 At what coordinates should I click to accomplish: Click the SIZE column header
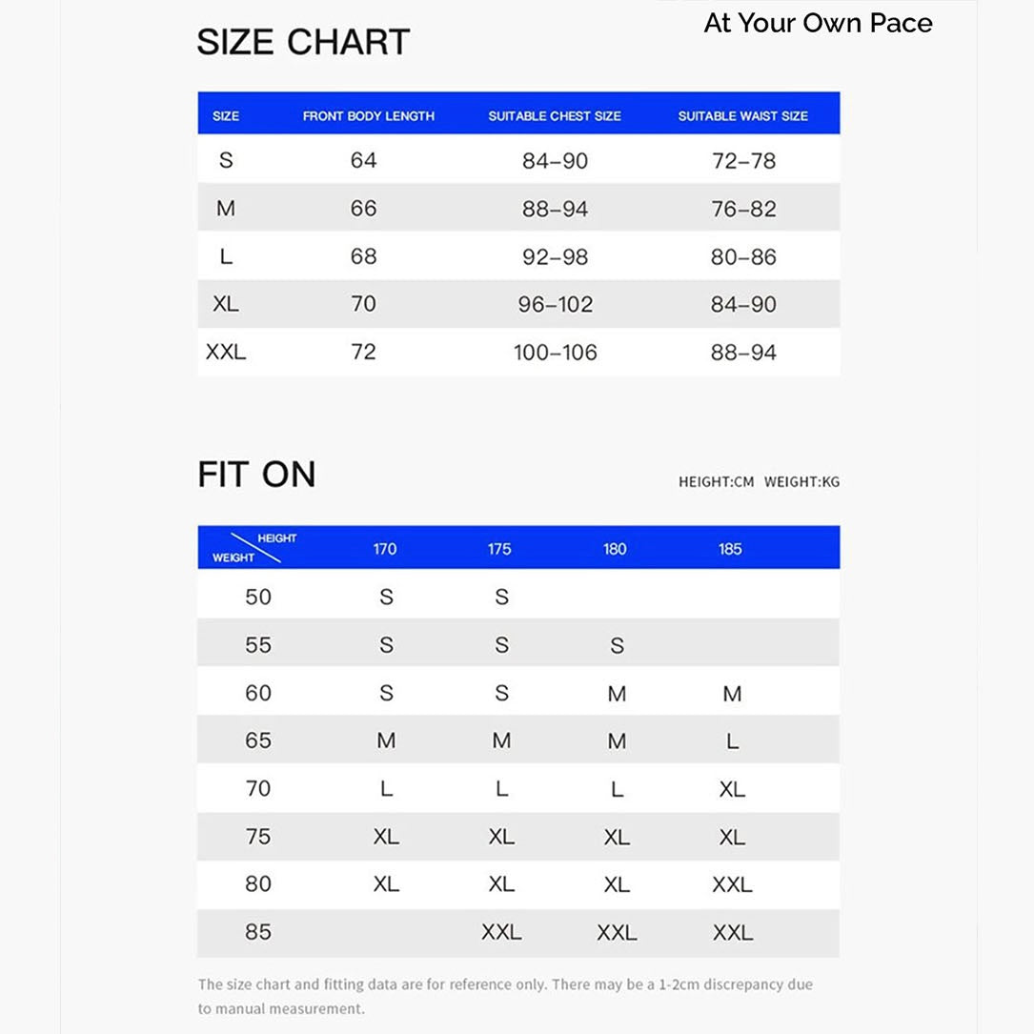[226, 116]
